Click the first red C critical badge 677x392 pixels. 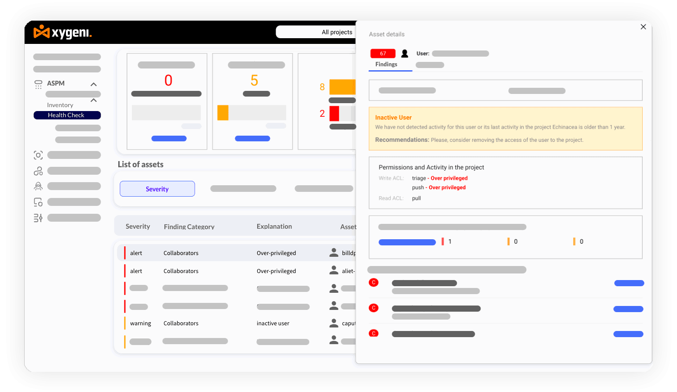[374, 282]
